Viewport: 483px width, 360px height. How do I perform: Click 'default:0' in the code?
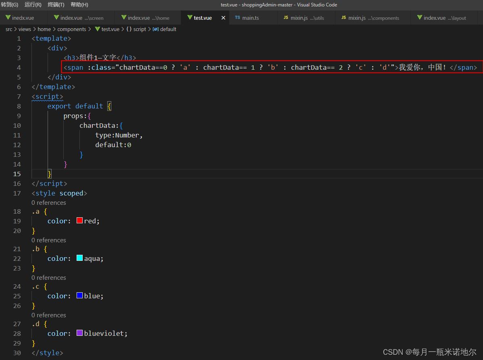(x=113, y=145)
